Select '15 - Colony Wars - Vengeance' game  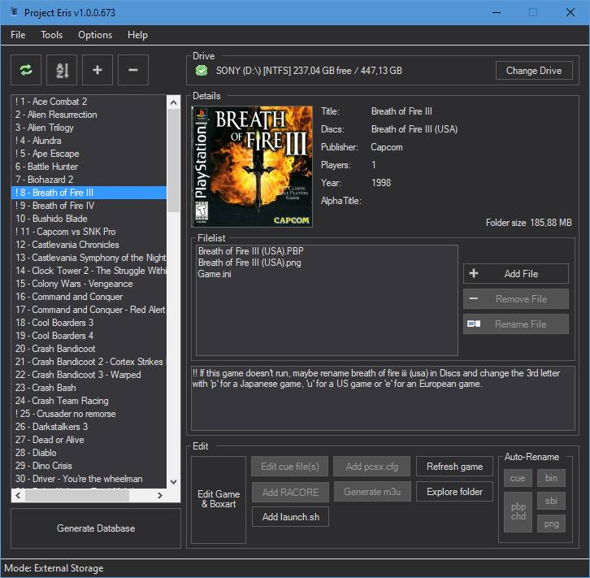coord(89,284)
